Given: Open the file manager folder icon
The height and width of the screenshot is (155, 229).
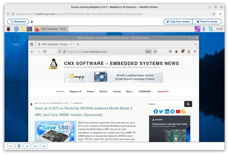Looking at the screenshot, I should tap(23, 29).
